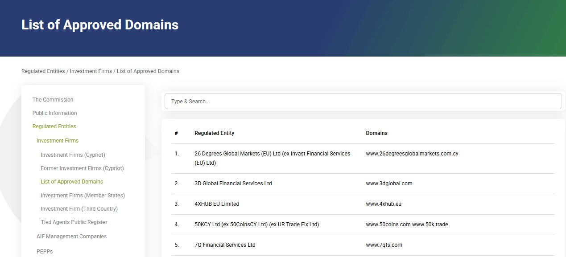Open Public Information in the sidebar
The image size is (566, 257).
pyautogui.click(x=54, y=113)
